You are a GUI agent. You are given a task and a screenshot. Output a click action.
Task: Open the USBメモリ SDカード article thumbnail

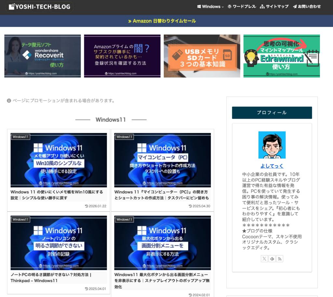click(x=202, y=56)
